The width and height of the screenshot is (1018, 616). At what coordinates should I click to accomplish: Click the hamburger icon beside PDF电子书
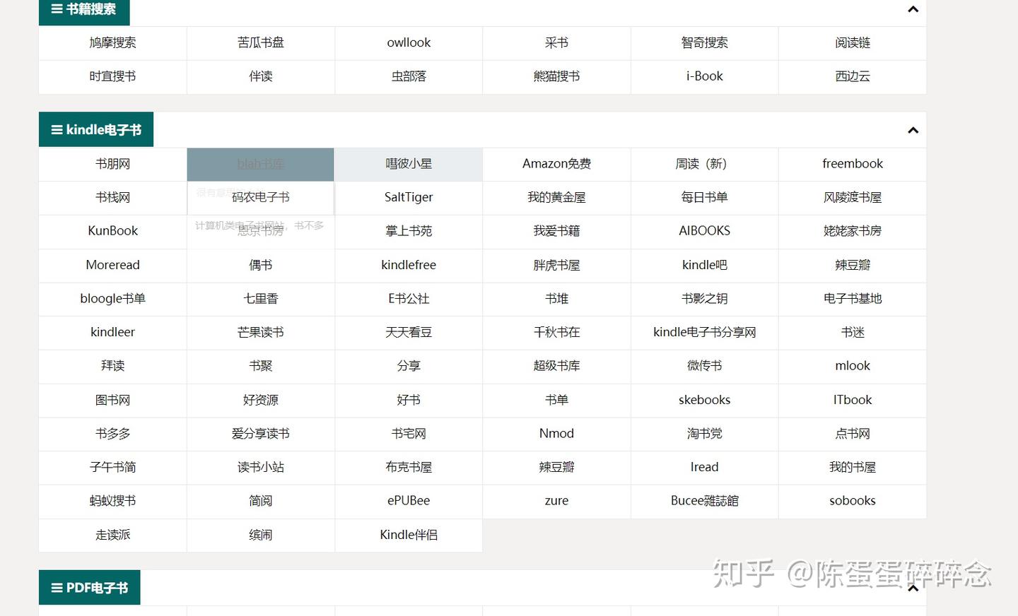pyautogui.click(x=56, y=587)
